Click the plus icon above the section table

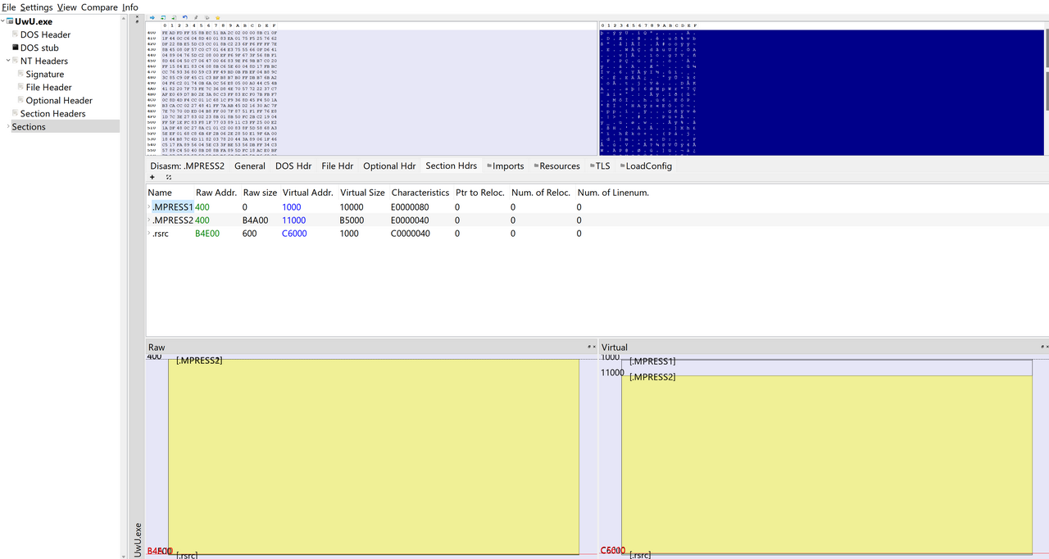coord(152,177)
